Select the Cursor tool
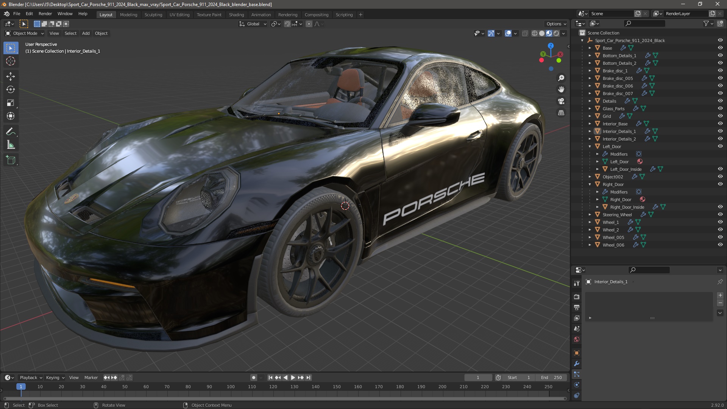Viewport: 727px width, 409px height. (x=11, y=61)
